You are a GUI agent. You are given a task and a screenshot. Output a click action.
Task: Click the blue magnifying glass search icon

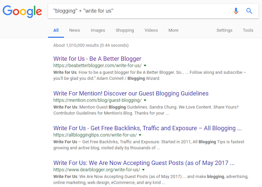249,11
